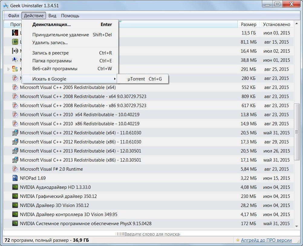Open the Помощь menu
303x246 pixels.
point(70,16)
